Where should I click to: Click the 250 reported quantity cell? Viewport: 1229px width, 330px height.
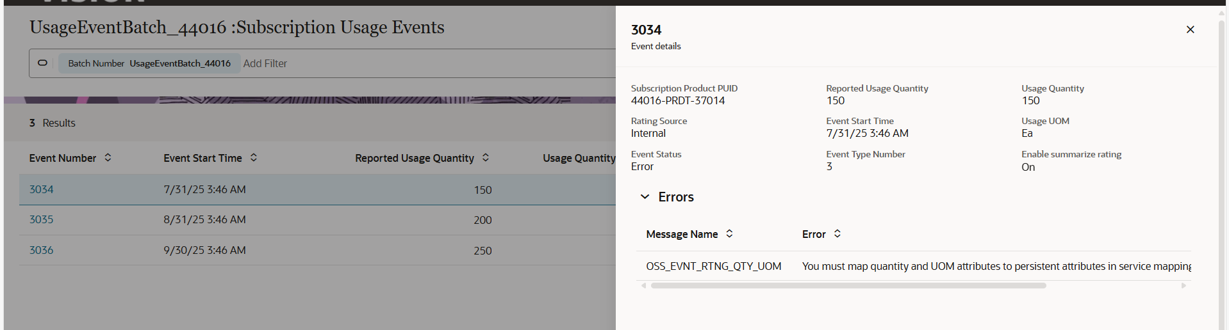[x=483, y=251]
